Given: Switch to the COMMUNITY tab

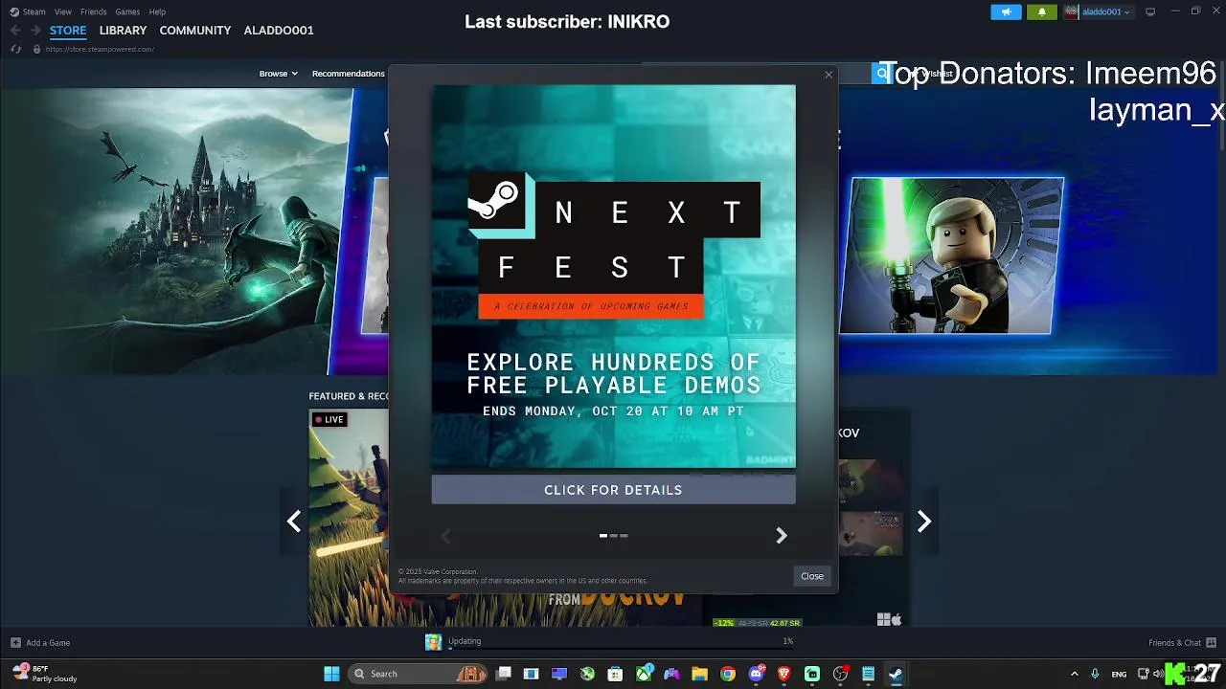Looking at the screenshot, I should coord(195,31).
